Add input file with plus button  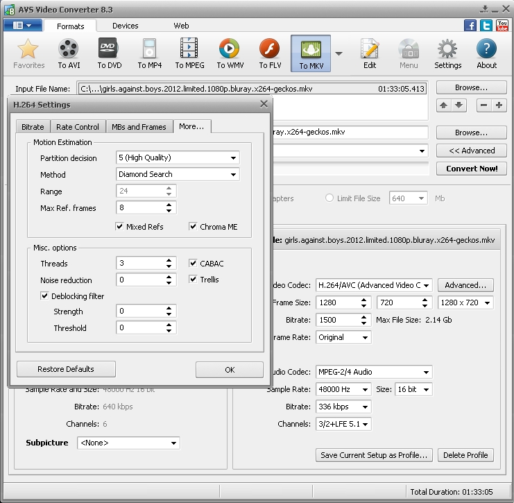[x=499, y=105]
